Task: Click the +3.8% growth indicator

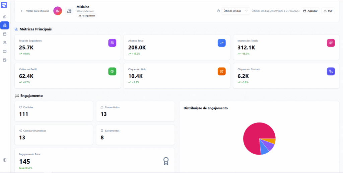Action: [x=243, y=82]
